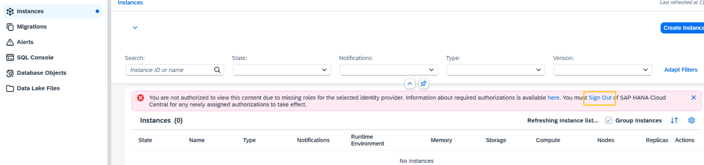Image resolution: width=704 pixels, height=165 pixels.
Task: Click the SQL Console icon
Action: click(10, 57)
